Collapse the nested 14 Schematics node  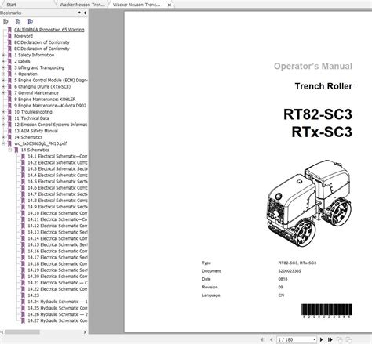10,150
